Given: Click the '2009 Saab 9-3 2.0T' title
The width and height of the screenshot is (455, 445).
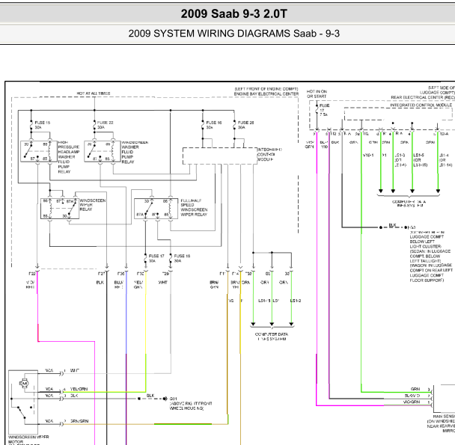Looking at the screenshot, I should point(234,14).
